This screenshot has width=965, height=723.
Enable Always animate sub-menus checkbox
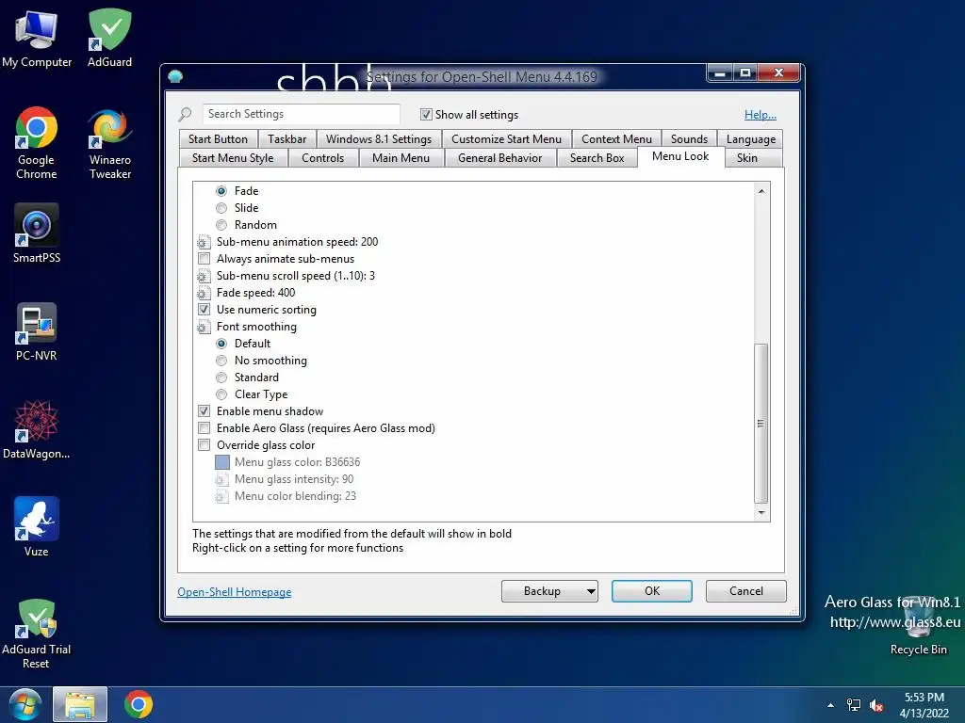pos(204,259)
